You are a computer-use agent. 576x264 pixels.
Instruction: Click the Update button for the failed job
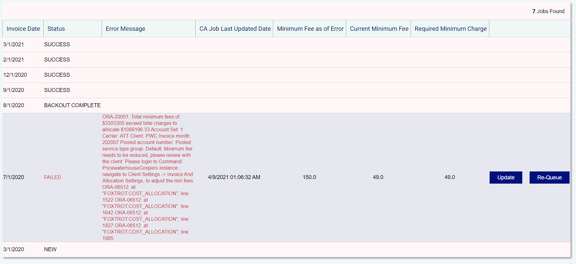[x=505, y=178]
